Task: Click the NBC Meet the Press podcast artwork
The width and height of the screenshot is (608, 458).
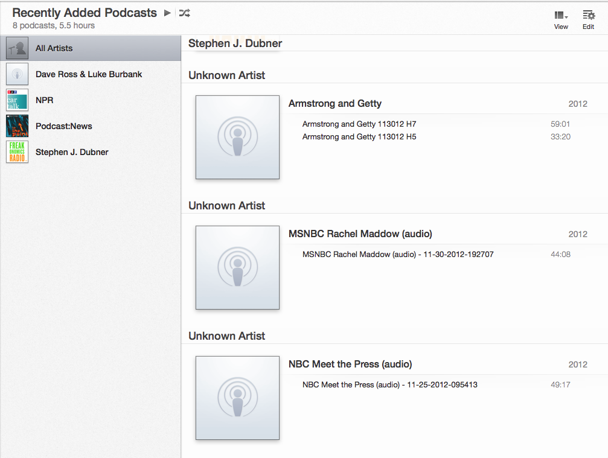Action: (x=237, y=398)
